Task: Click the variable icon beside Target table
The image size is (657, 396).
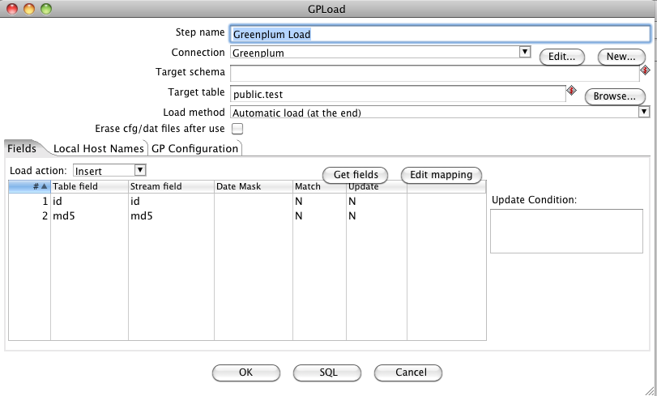Action: tap(570, 91)
